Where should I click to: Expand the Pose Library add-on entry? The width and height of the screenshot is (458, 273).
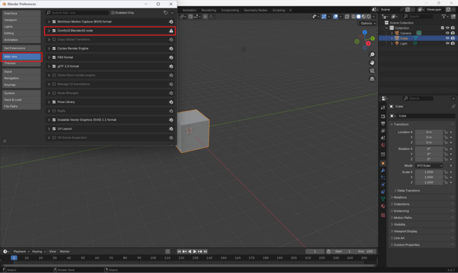click(x=49, y=102)
